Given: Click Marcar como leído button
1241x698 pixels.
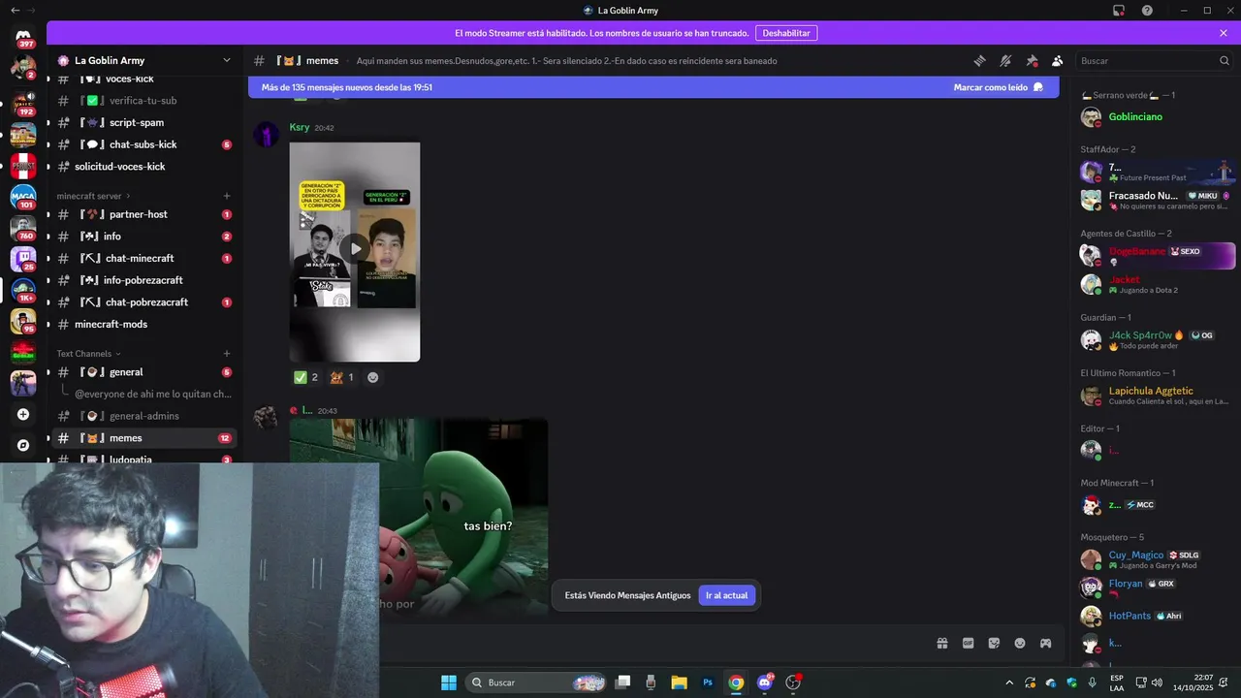Looking at the screenshot, I should (999, 87).
